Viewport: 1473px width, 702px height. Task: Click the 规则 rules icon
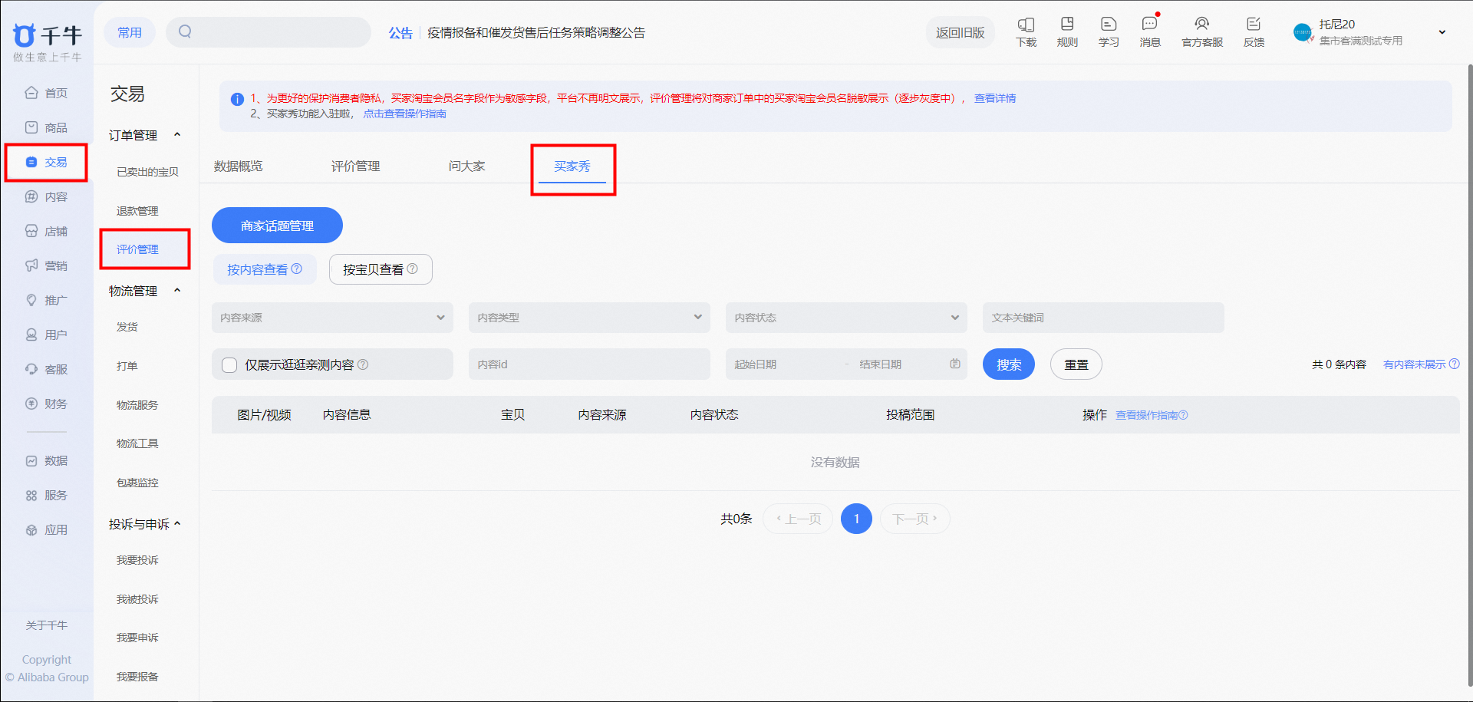coord(1067,24)
